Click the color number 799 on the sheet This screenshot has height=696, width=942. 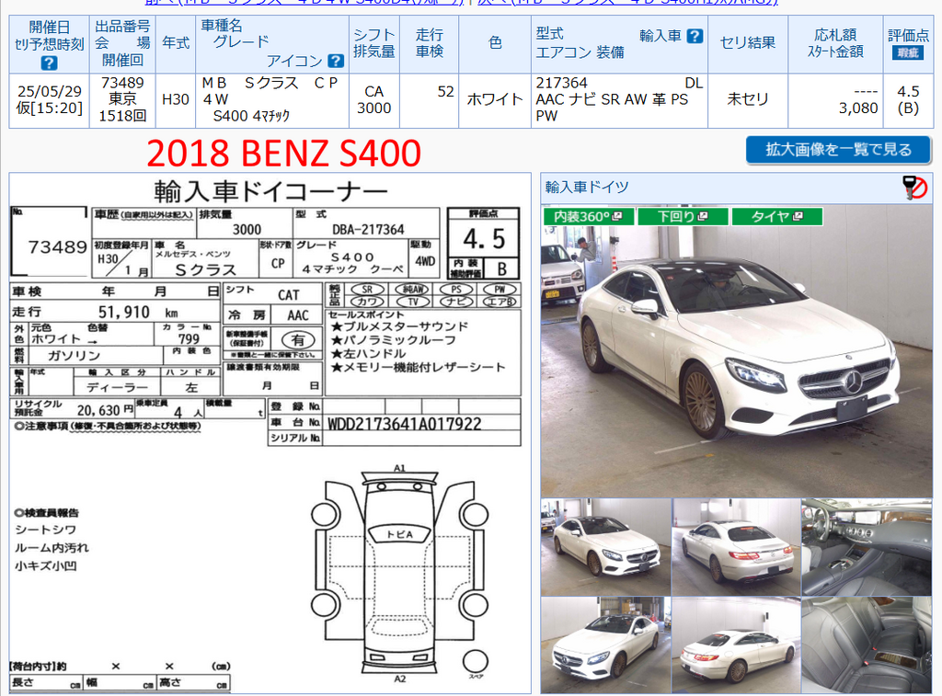[188, 339]
